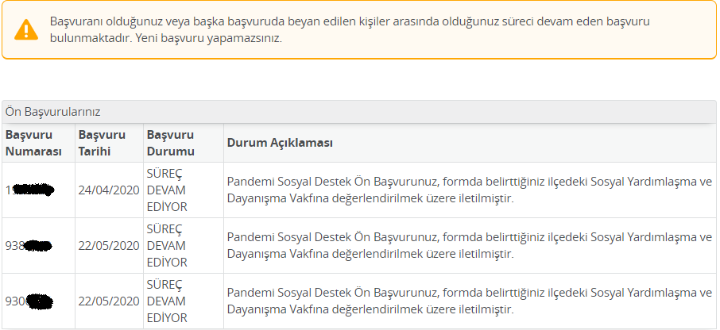This screenshot has width=720, height=330.
Task: Click application number starting with 938
Action: click(29, 246)
